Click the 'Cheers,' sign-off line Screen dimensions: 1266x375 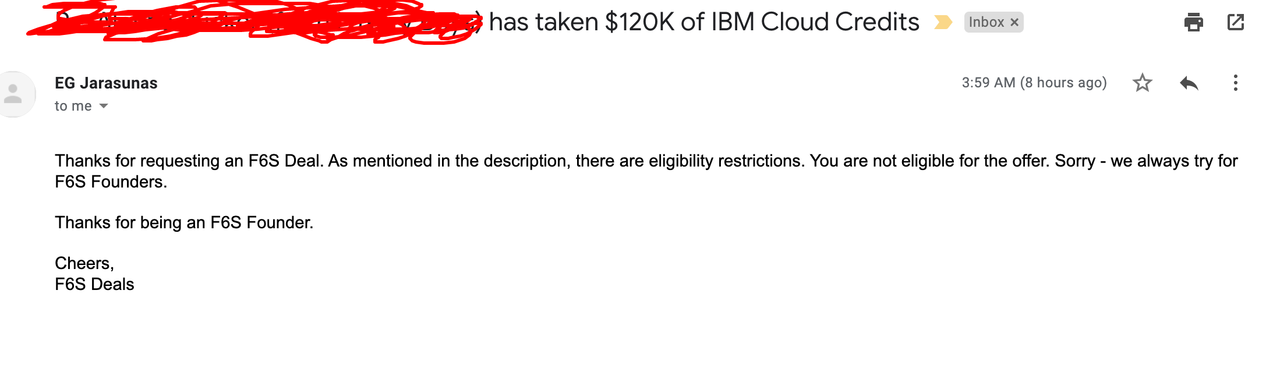tap(84, 263)
